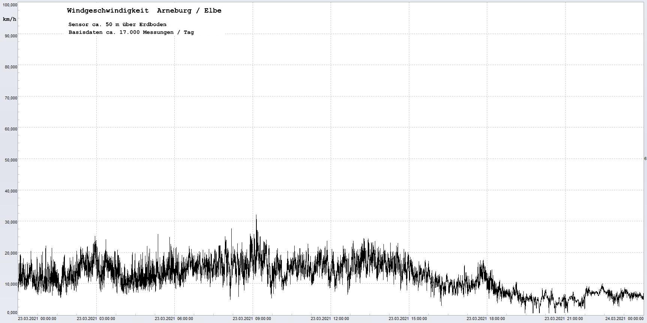This screenshot has height=323, width=647.
Task: Choose the 23.03.2021 21:00:00 time label
Action: [x=564, y=319]
